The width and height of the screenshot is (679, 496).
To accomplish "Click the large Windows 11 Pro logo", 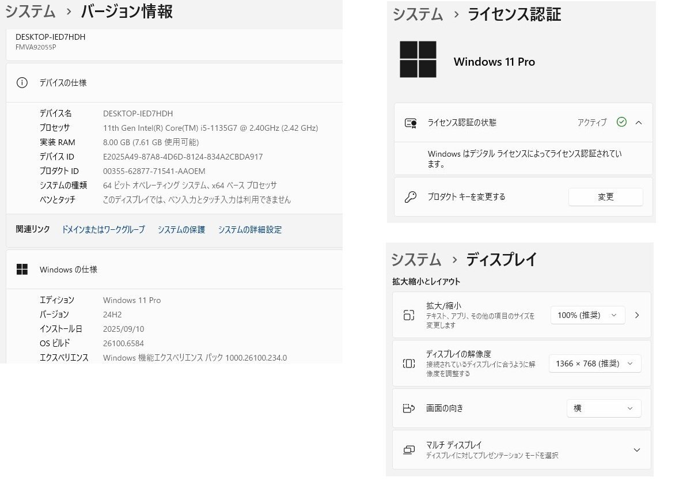I will coord(418,59).
